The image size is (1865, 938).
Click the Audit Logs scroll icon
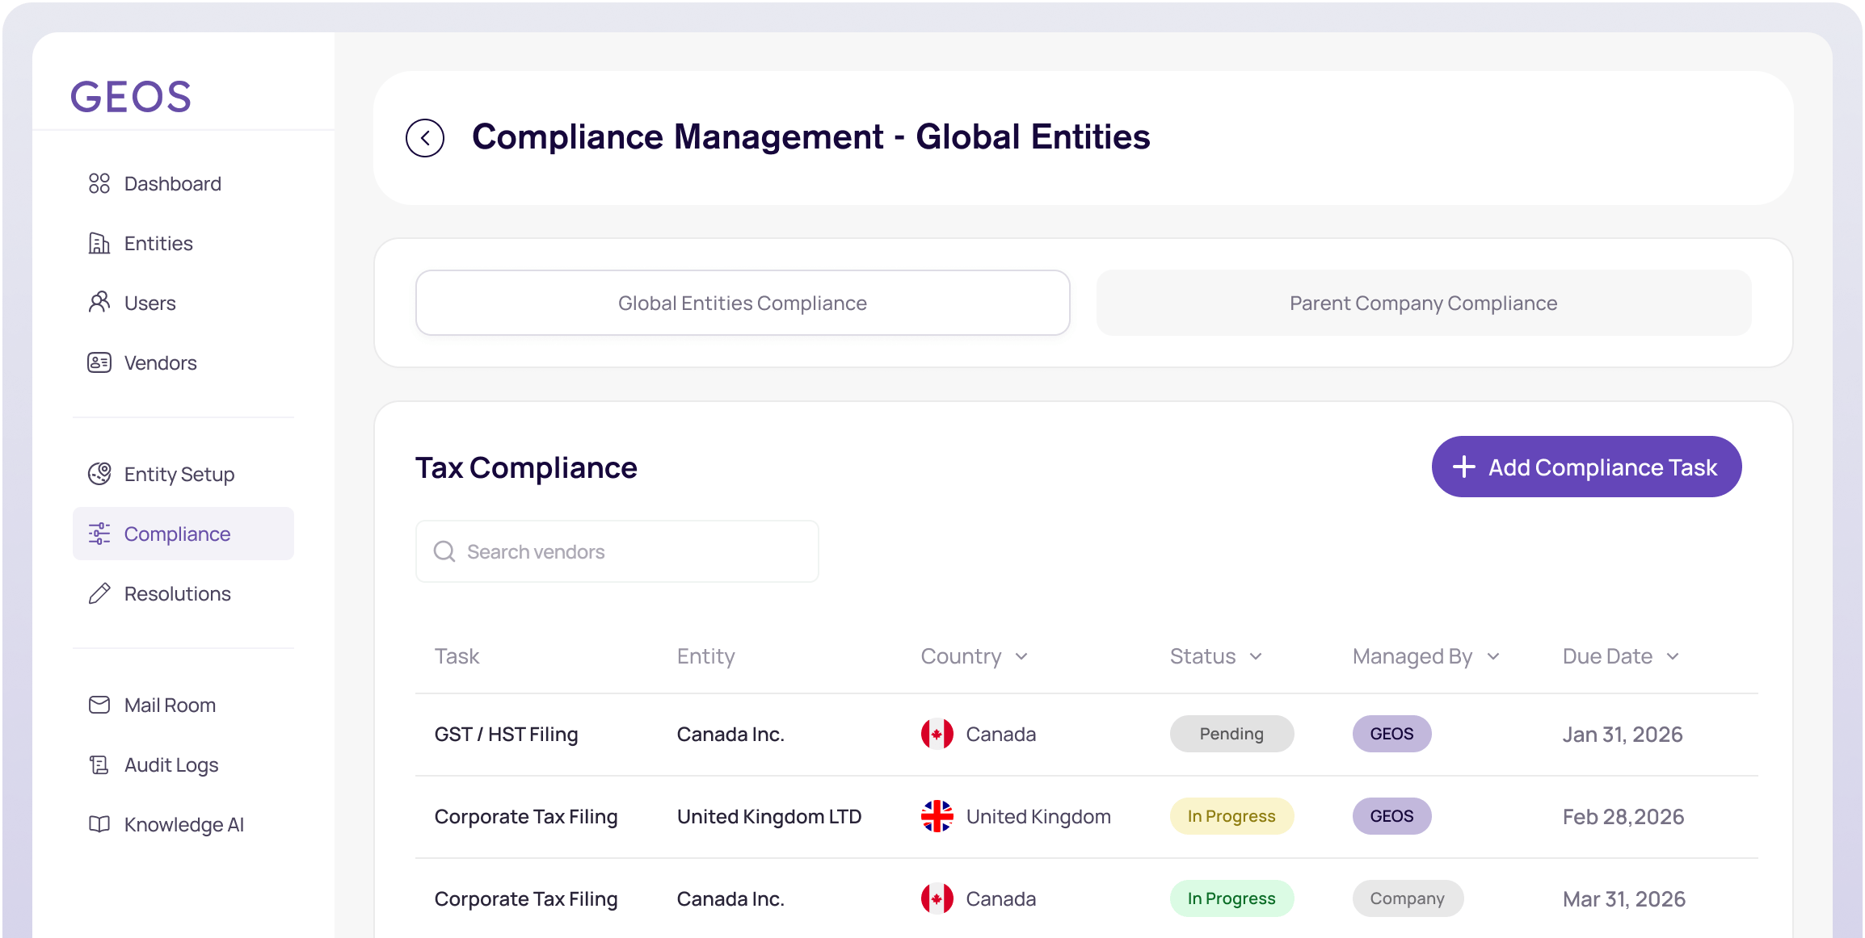[99, 764]
